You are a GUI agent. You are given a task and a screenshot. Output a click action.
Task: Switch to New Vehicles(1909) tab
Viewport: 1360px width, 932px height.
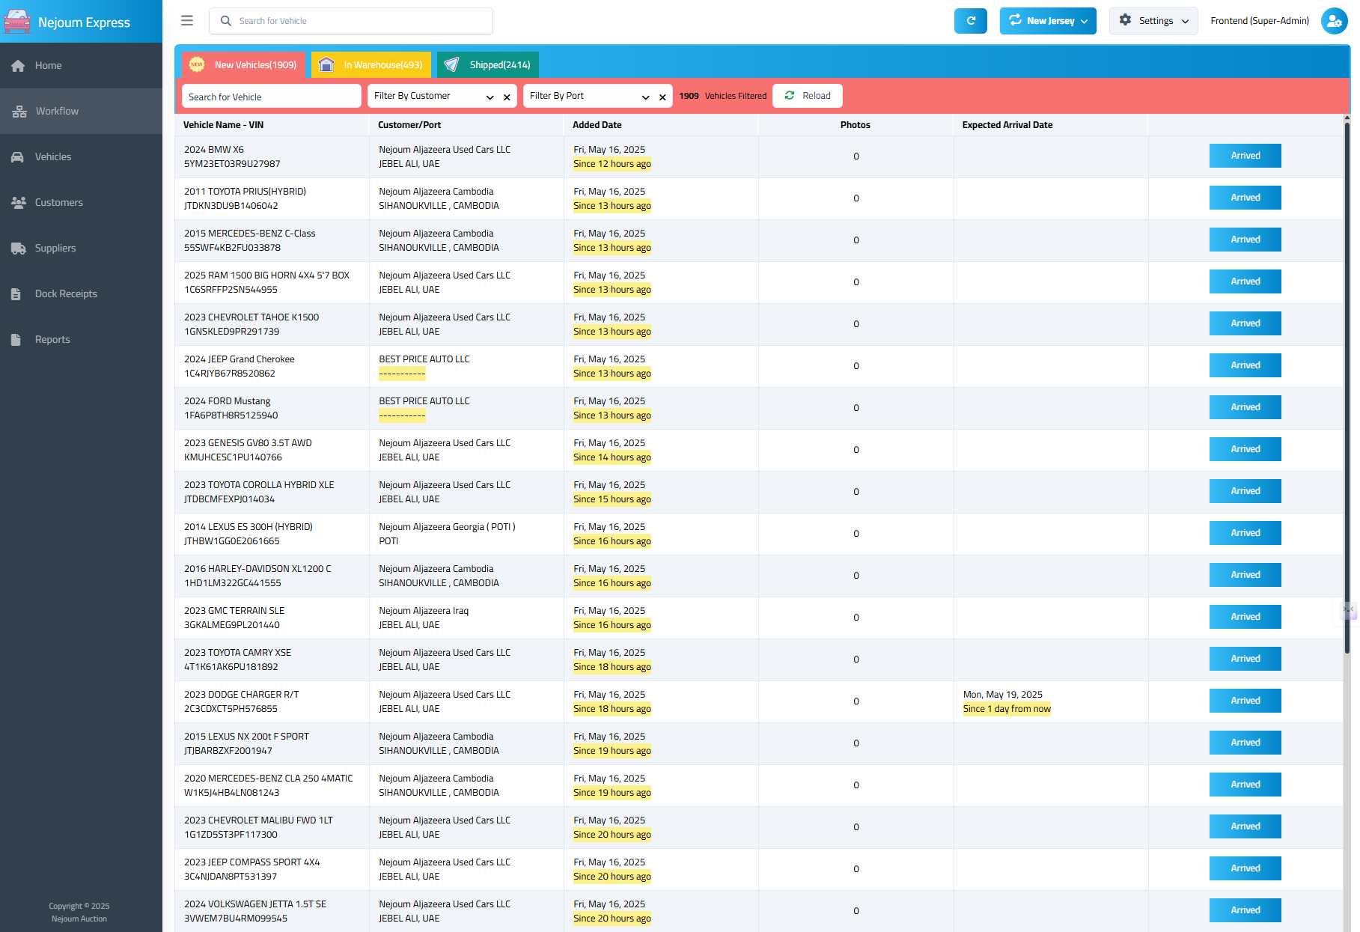(x=243, y=65)
